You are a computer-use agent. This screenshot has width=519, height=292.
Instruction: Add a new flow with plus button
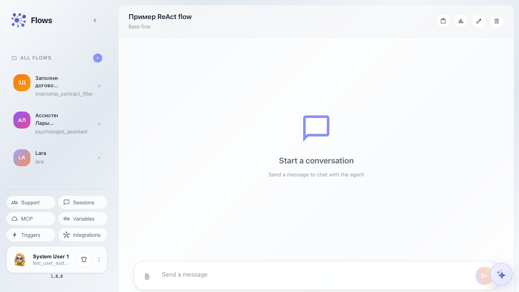tap(98, 58)
